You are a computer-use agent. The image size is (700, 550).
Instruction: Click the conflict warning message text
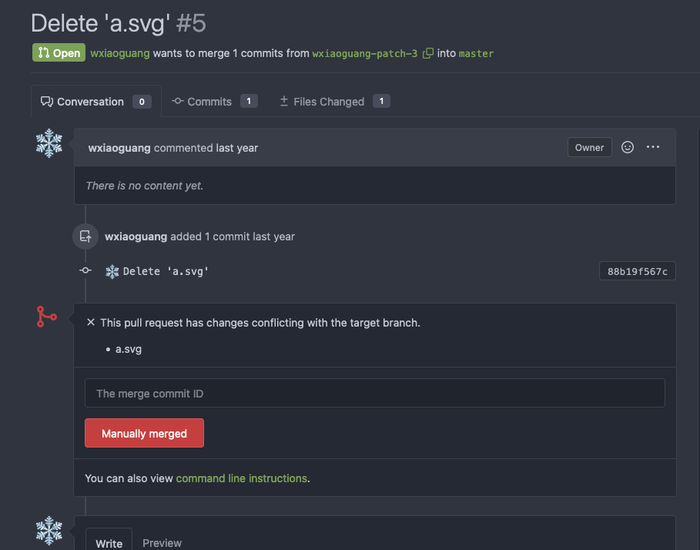[x=260, y=323]
